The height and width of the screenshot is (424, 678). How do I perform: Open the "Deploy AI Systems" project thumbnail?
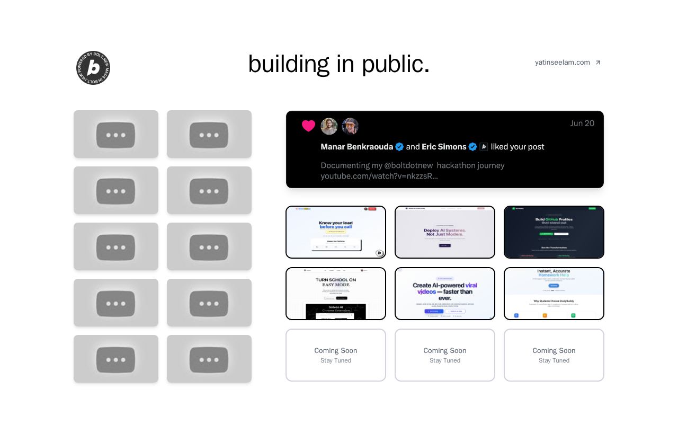[445, 232]
